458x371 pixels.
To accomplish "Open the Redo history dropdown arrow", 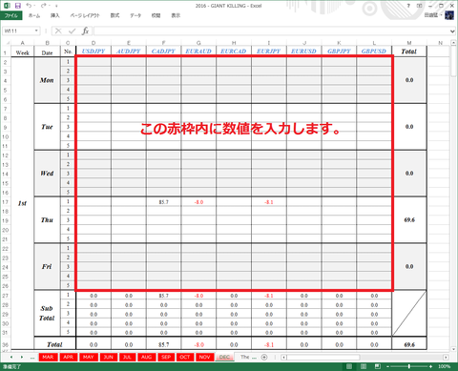I will pos(50,6).
